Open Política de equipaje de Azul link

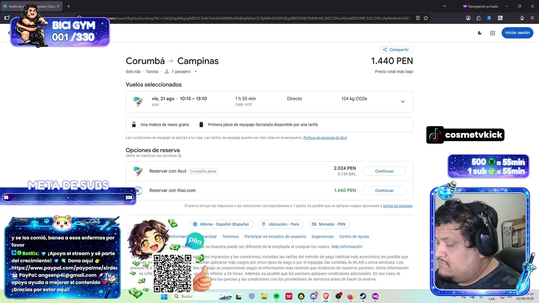coord(325,138)
